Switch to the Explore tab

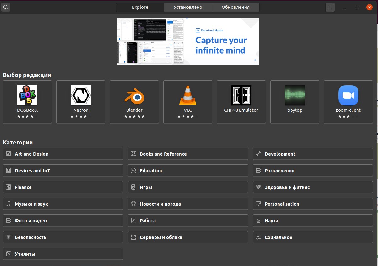pos(140,7)
